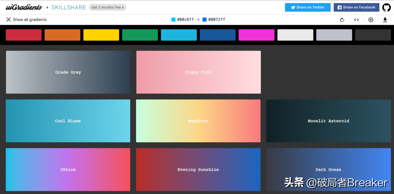The height and width of the screenshot is (194, 394).
Task: Click the #00c6ff hex color code
Action: 185,20
